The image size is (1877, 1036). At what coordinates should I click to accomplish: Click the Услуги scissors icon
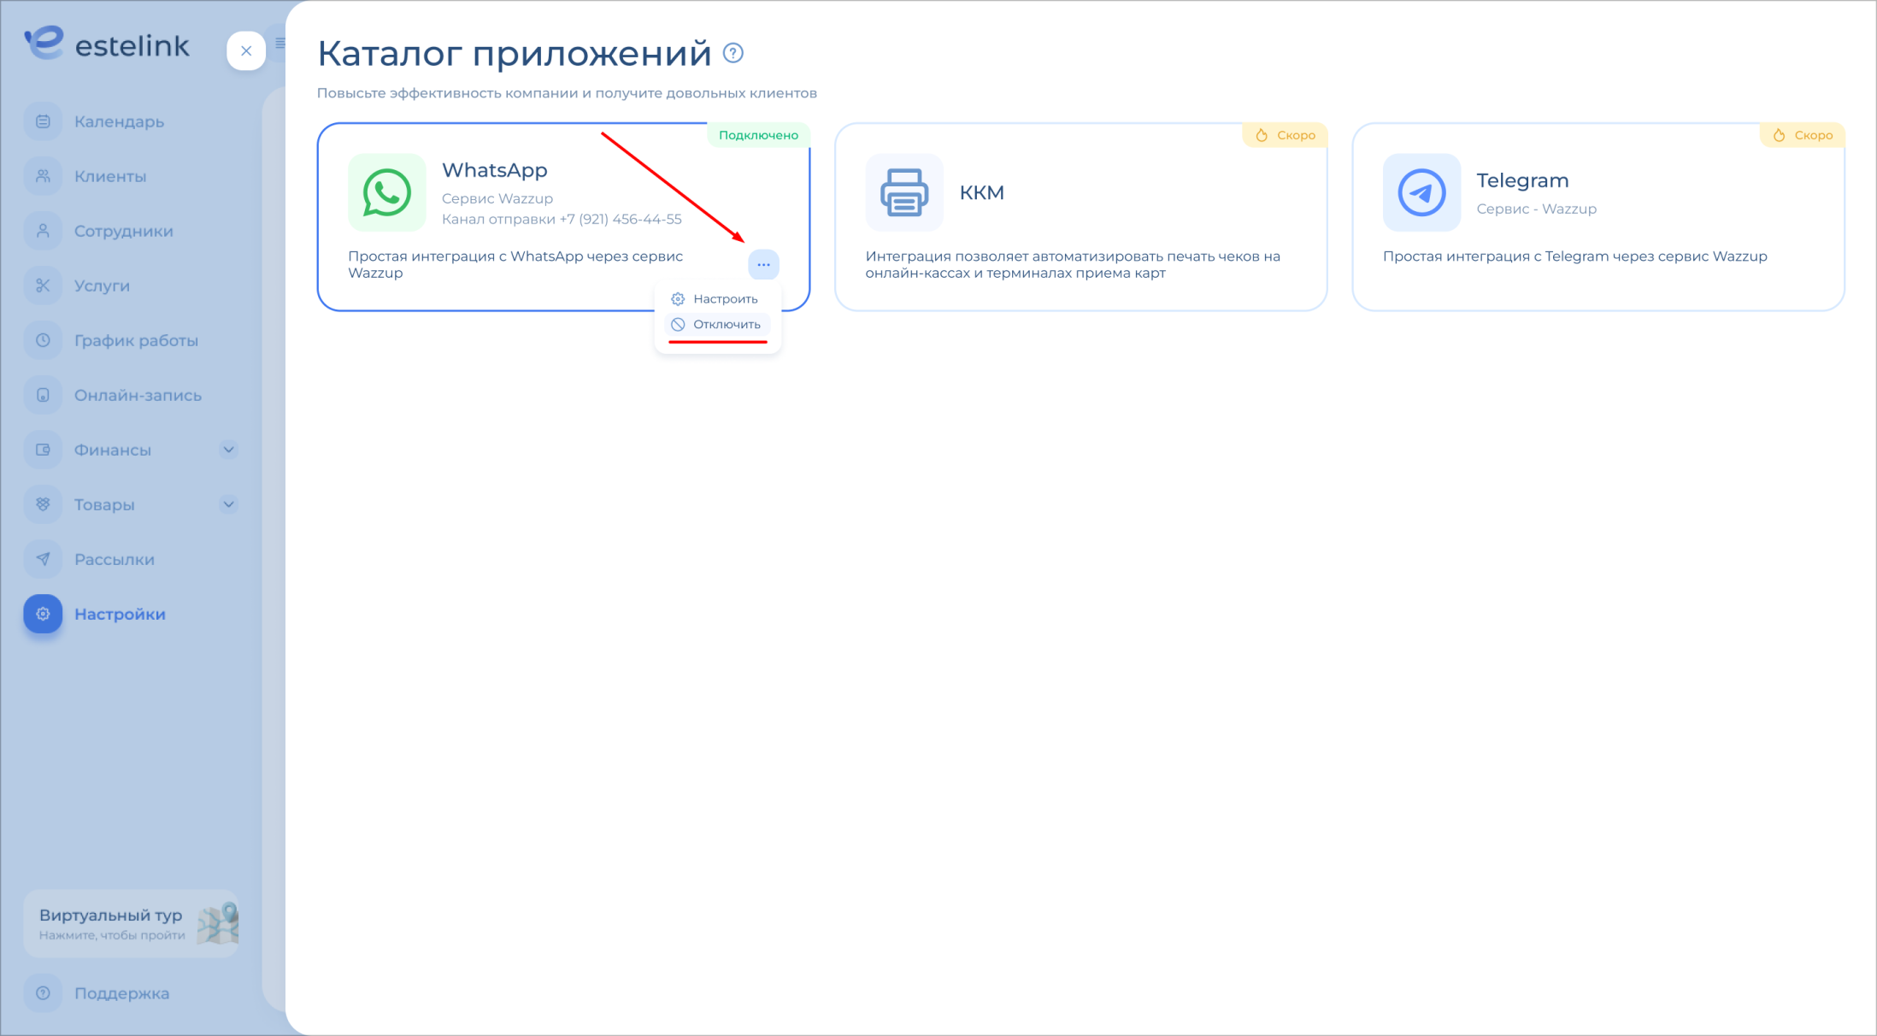[x=43, y=285]
